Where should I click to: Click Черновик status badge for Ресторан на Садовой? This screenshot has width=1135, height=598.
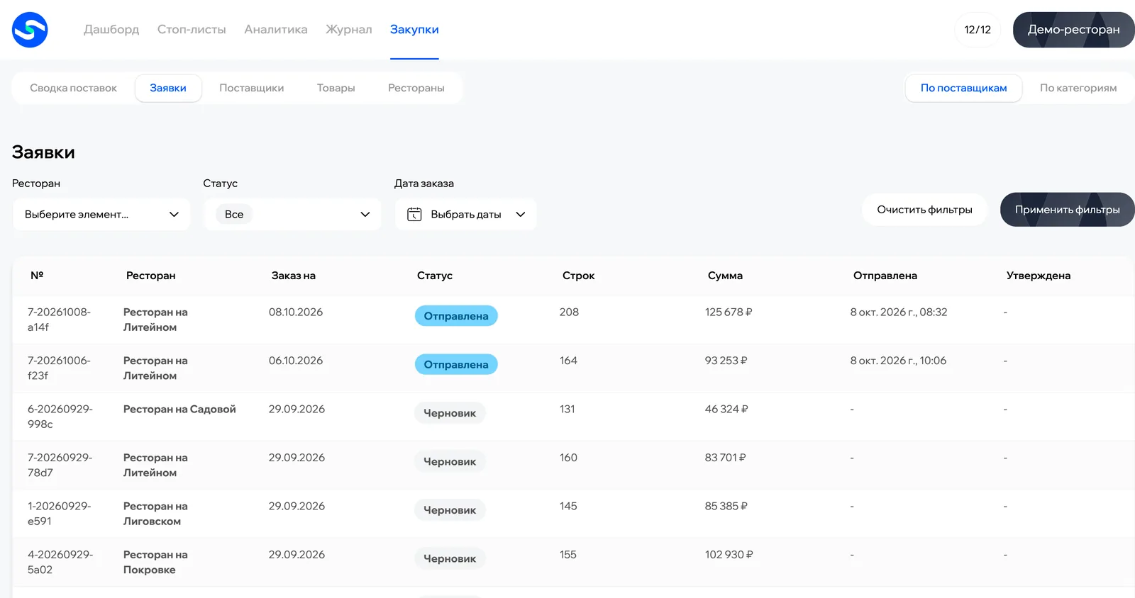click(x=450, y=413)
